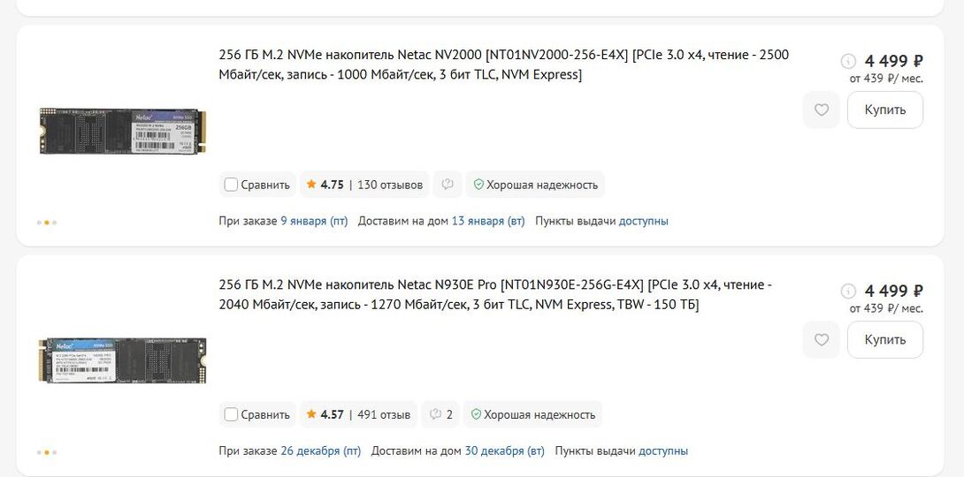Image resolution: width=964 pixels, height=477 pixels.
Task: Open the Netac N930E Pro product image
Action: pos(122,360)
